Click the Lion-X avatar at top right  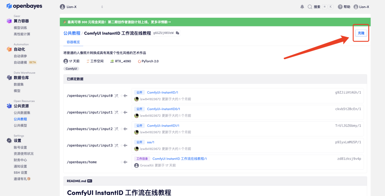[356, 7]
